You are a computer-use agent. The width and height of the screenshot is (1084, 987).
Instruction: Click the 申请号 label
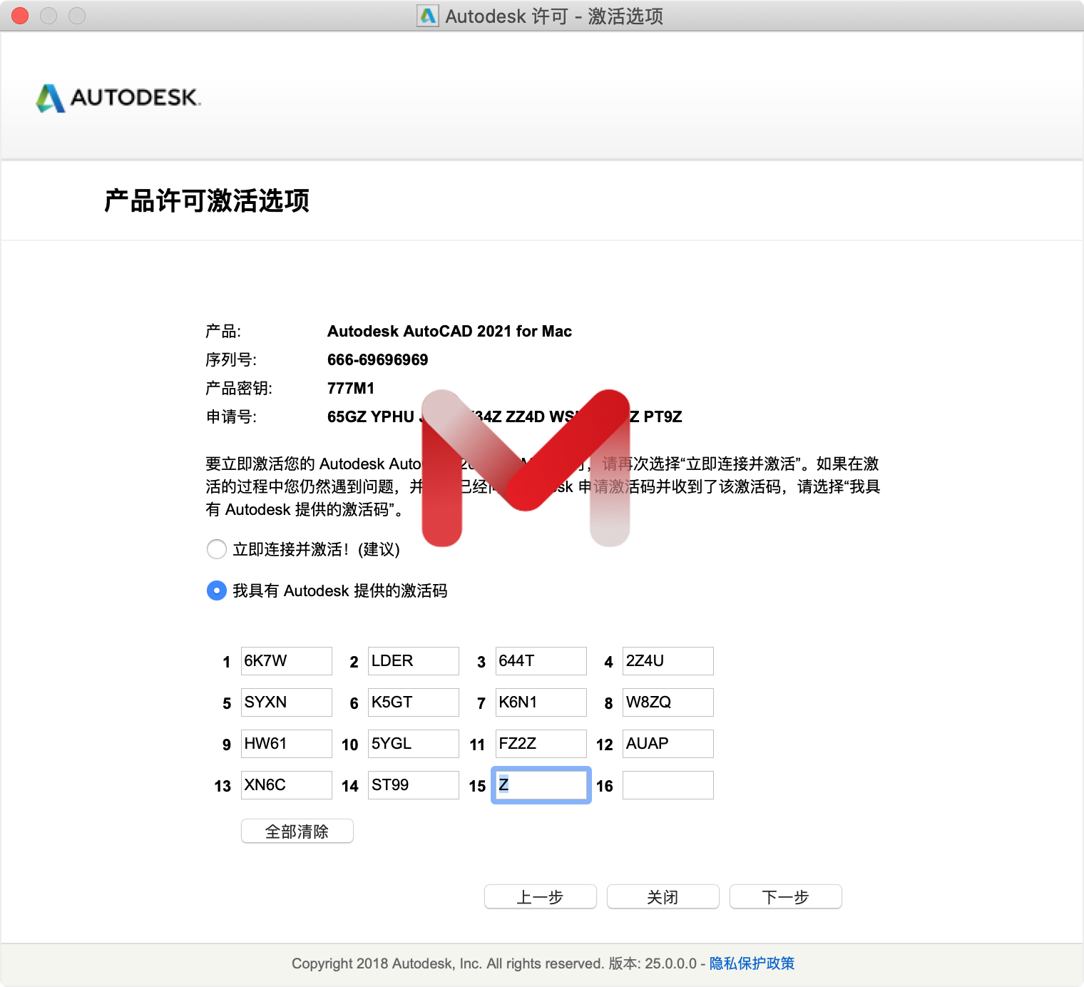231,416
